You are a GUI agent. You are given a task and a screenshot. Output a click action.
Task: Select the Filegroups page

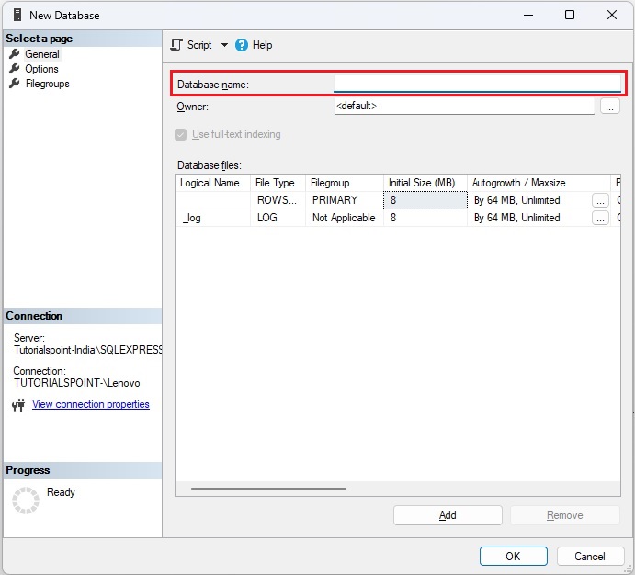(48, 84)
